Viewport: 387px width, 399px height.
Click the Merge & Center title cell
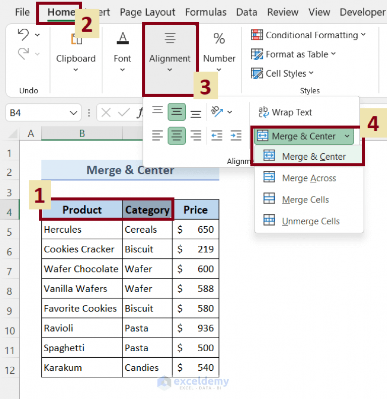[x=130, y=170]
